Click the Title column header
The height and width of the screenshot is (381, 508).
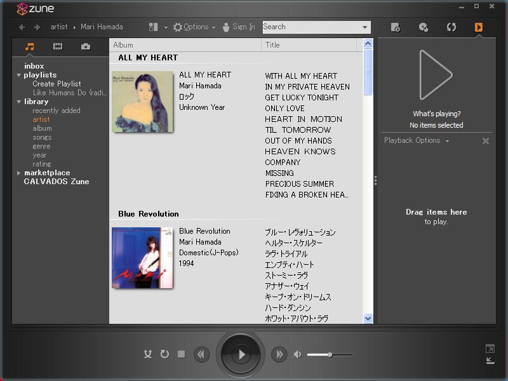coord(309,45)
